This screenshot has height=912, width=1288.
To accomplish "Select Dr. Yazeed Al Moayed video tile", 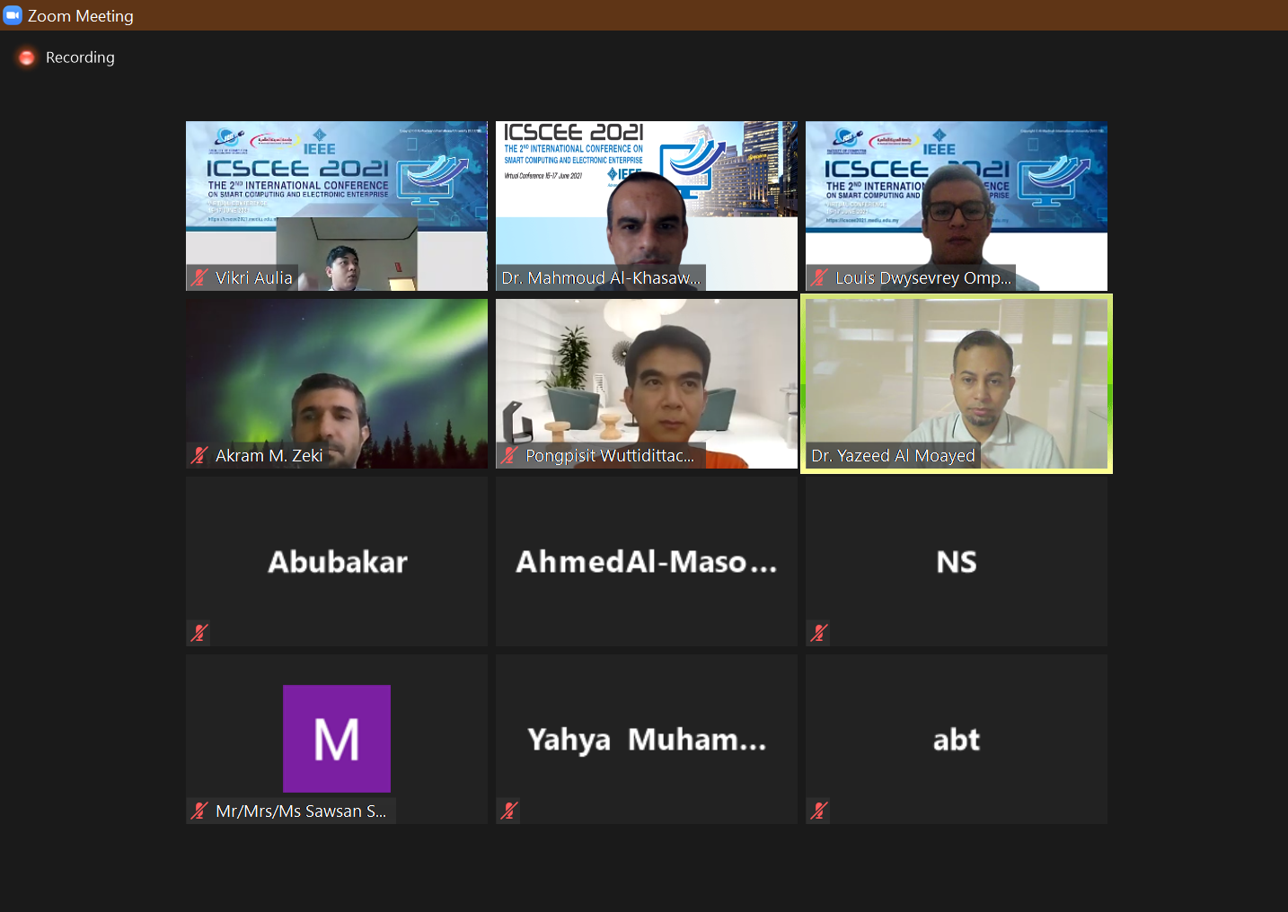I will point(957,383).
